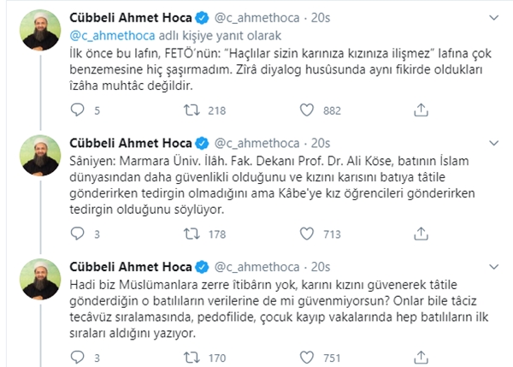Expand the second tweet's options chevron
Screen dimensions: 513x367
point(493,143)
